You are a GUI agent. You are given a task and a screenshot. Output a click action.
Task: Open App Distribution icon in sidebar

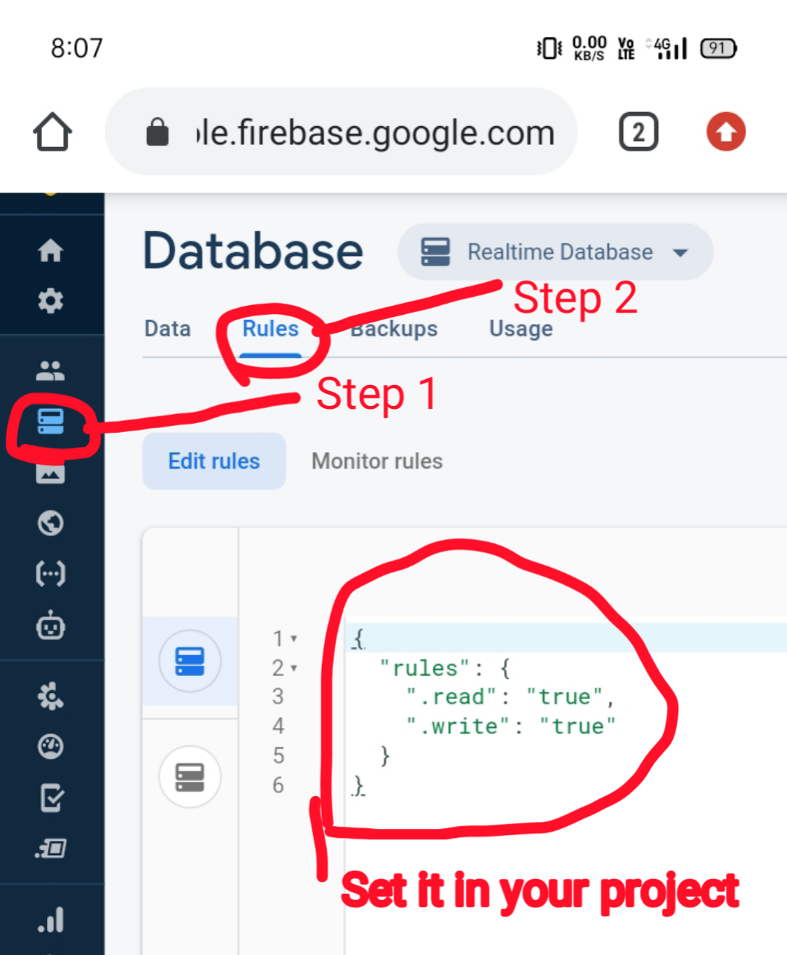[51, 848]
